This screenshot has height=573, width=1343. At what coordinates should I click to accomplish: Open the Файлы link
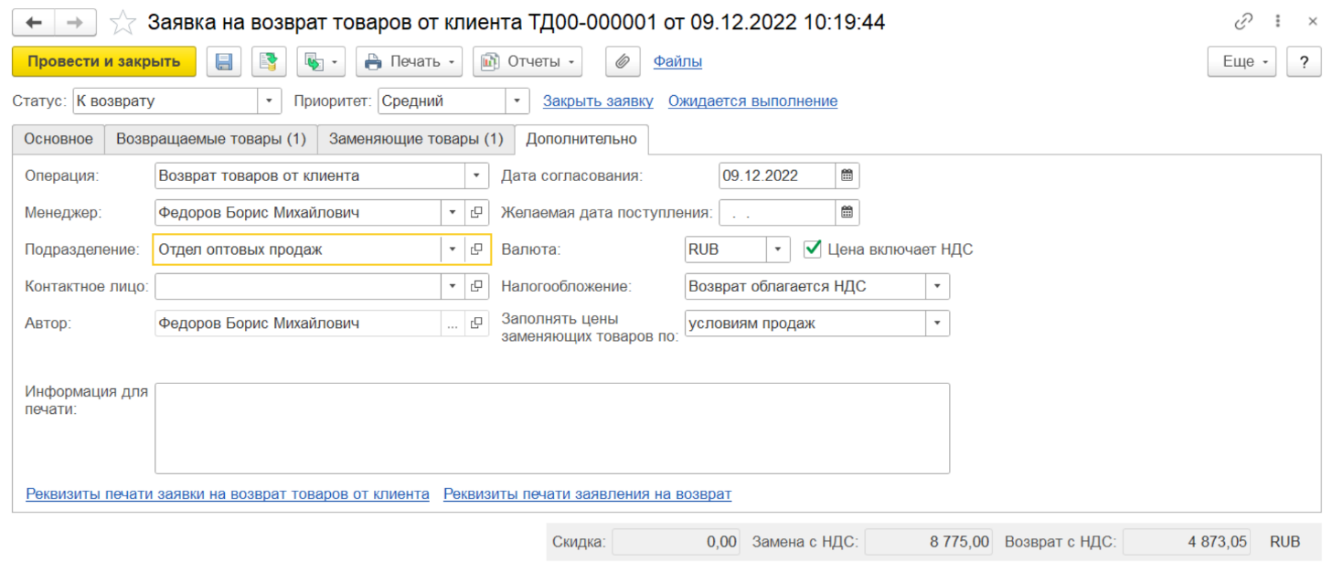click(677, 62)
